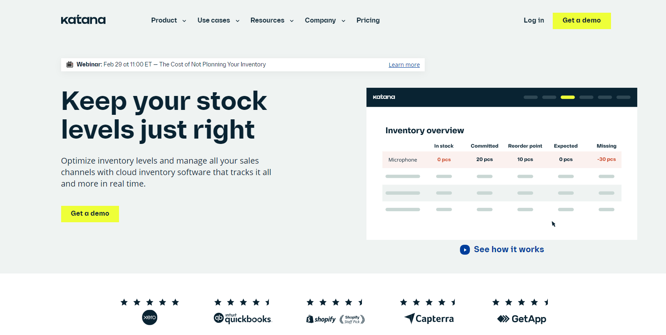Expand the Use cases dropdown
The image size is (666, 335).
tap(218, 21)
